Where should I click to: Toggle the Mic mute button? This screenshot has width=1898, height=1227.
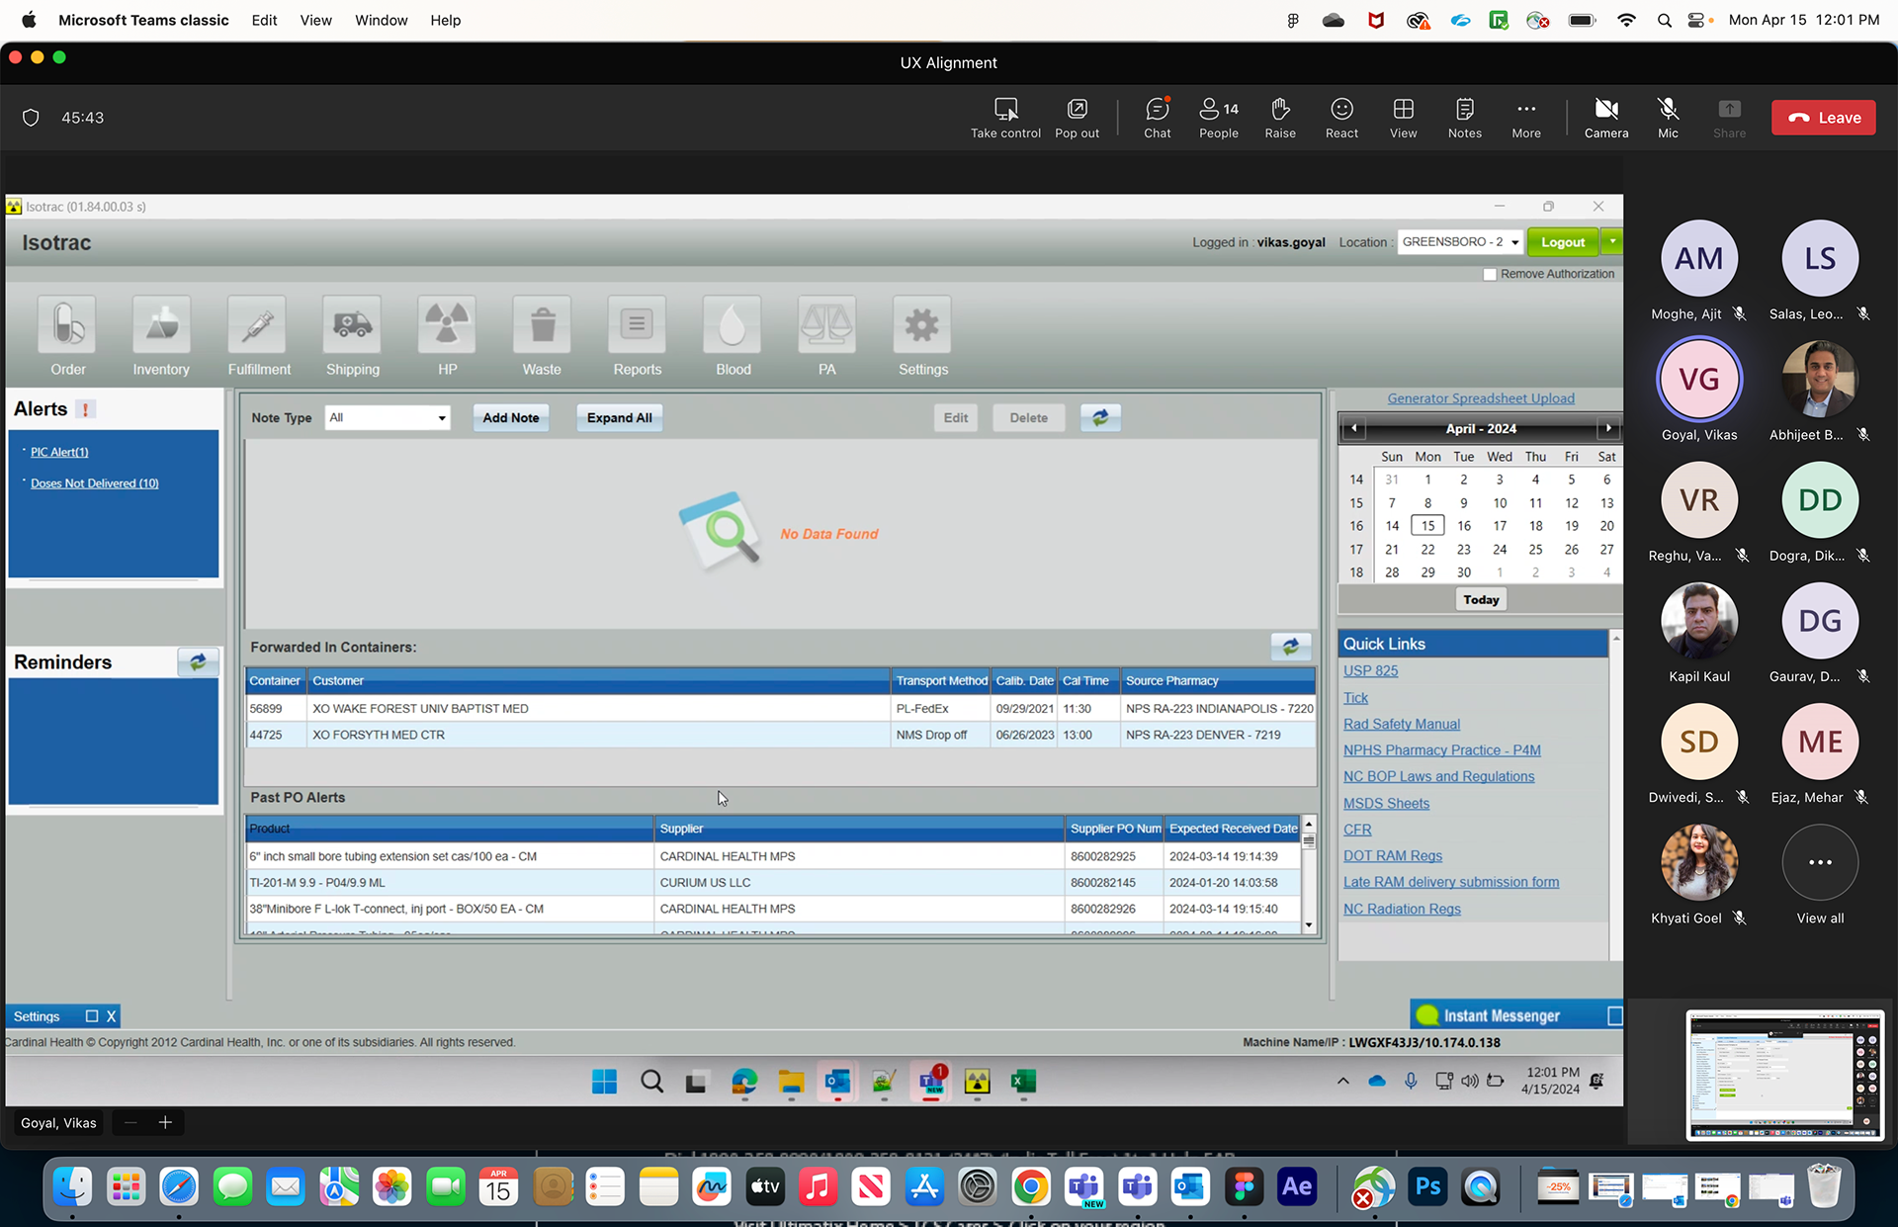click(1668, 110)
